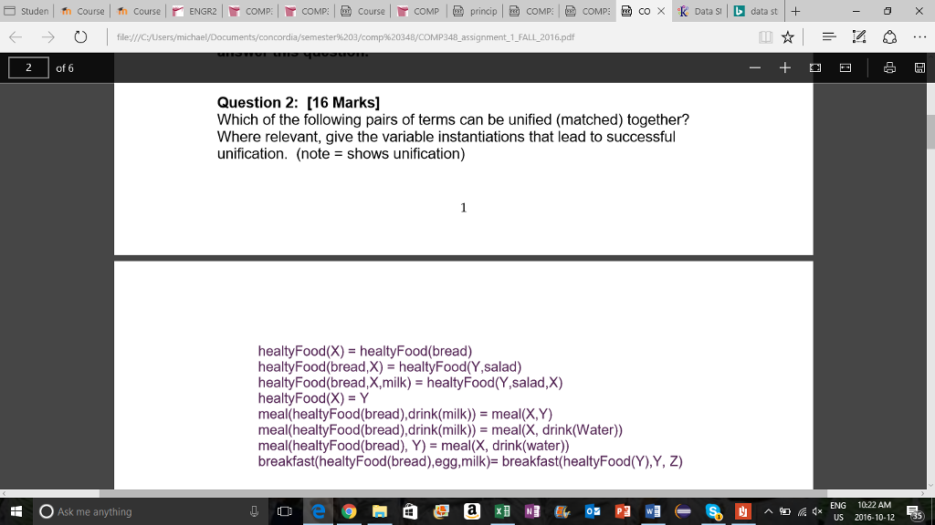Open OneNote from taskbar
935x525 pixels.
[x=532, y=511]
